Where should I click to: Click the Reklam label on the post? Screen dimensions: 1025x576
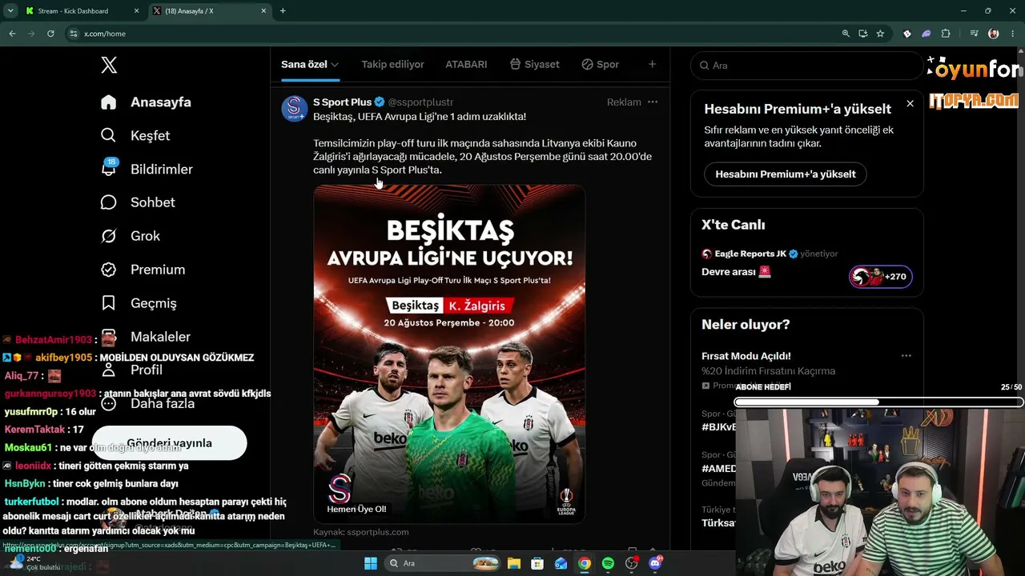coord(624,102)
